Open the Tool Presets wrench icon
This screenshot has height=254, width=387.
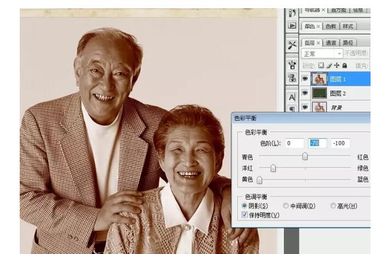click(292, 45)
